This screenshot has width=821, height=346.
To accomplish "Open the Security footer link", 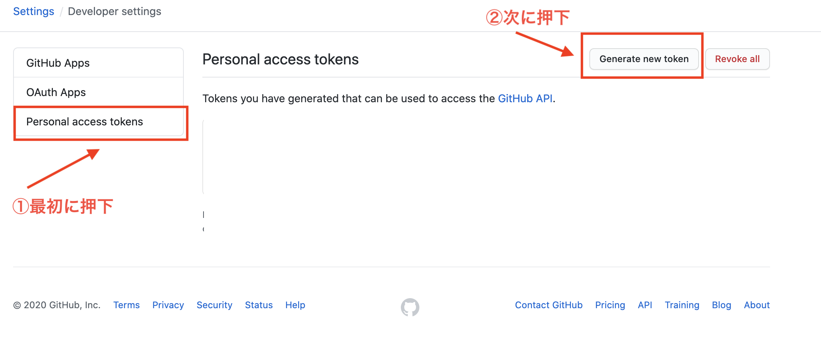I will tap(214, 305).
